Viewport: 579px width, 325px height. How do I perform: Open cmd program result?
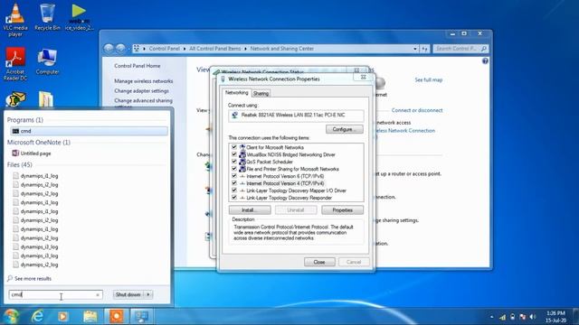[x=89, y=131]
